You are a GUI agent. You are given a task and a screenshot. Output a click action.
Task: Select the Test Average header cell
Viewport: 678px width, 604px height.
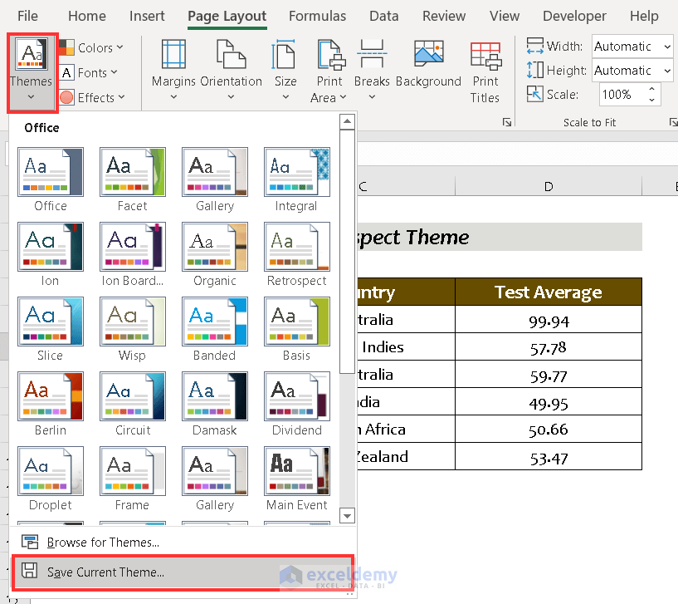point(549,292)
